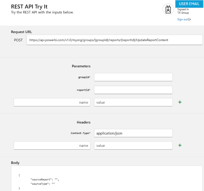Focus the Request URL text field

(115, 40)
